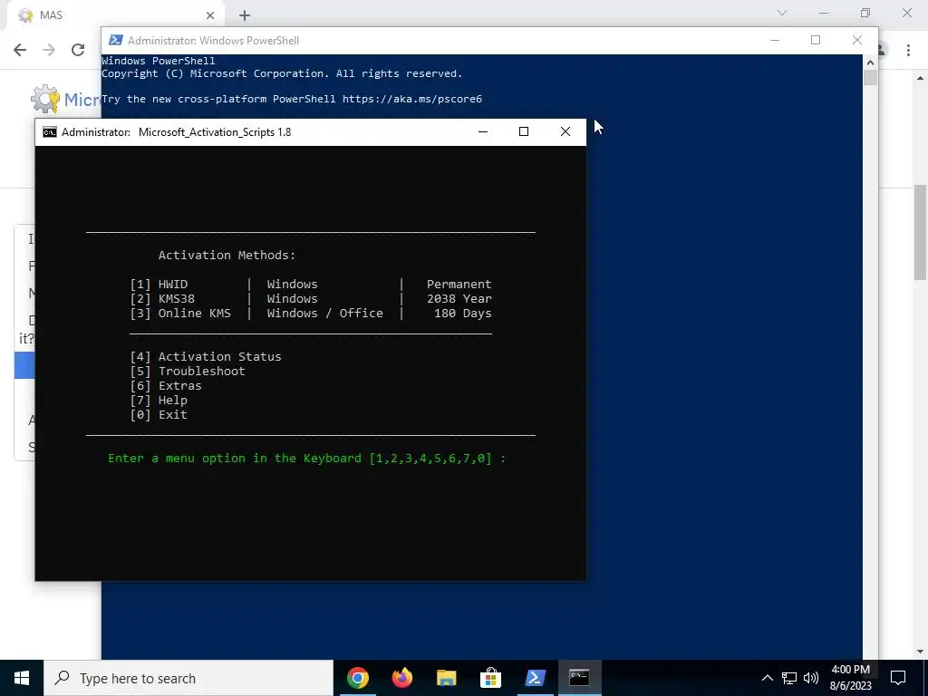Click the "Windows PowerShell" first console line
This screenshot has width=928, height=696.
pos(159,61)
